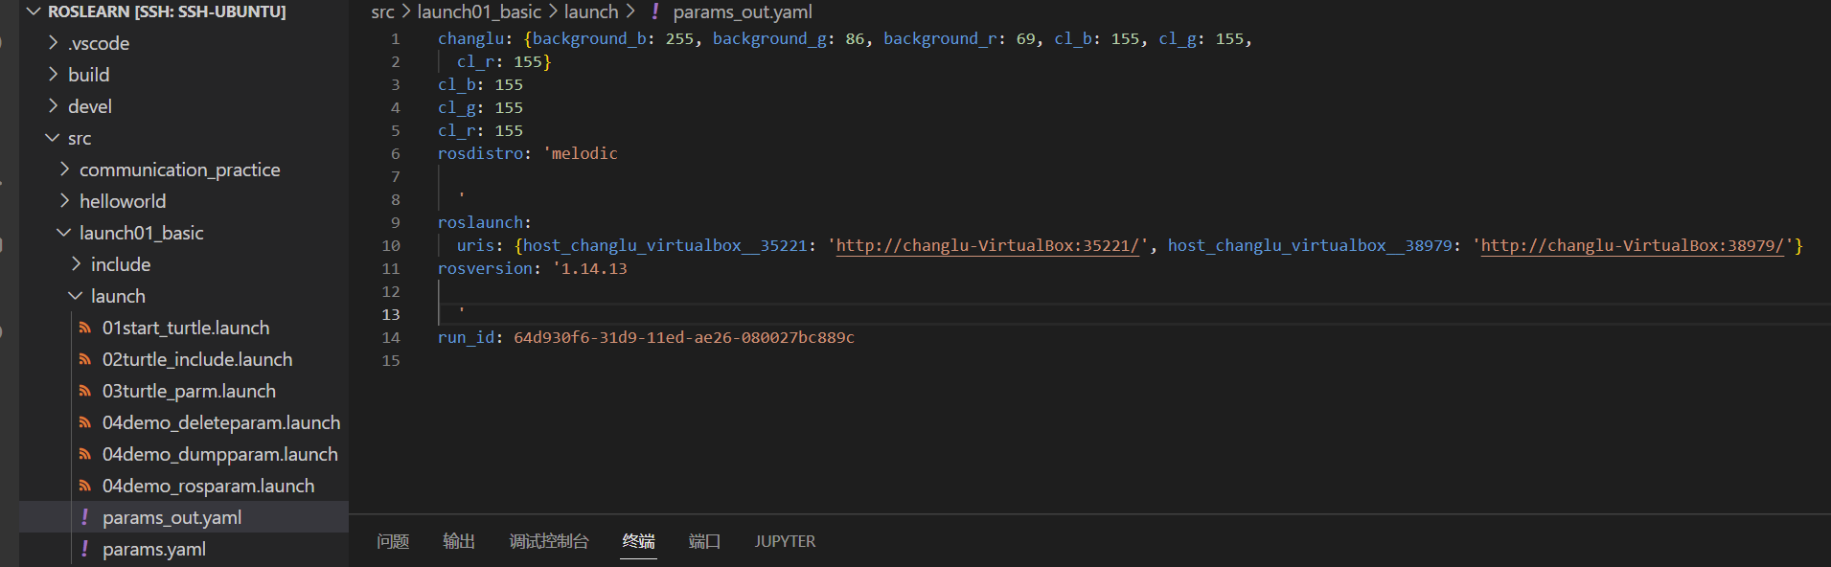Collapse the launch folder in explorer tree
The height and width of the screenshot is (567, 1831).
(x=76, y=296)
